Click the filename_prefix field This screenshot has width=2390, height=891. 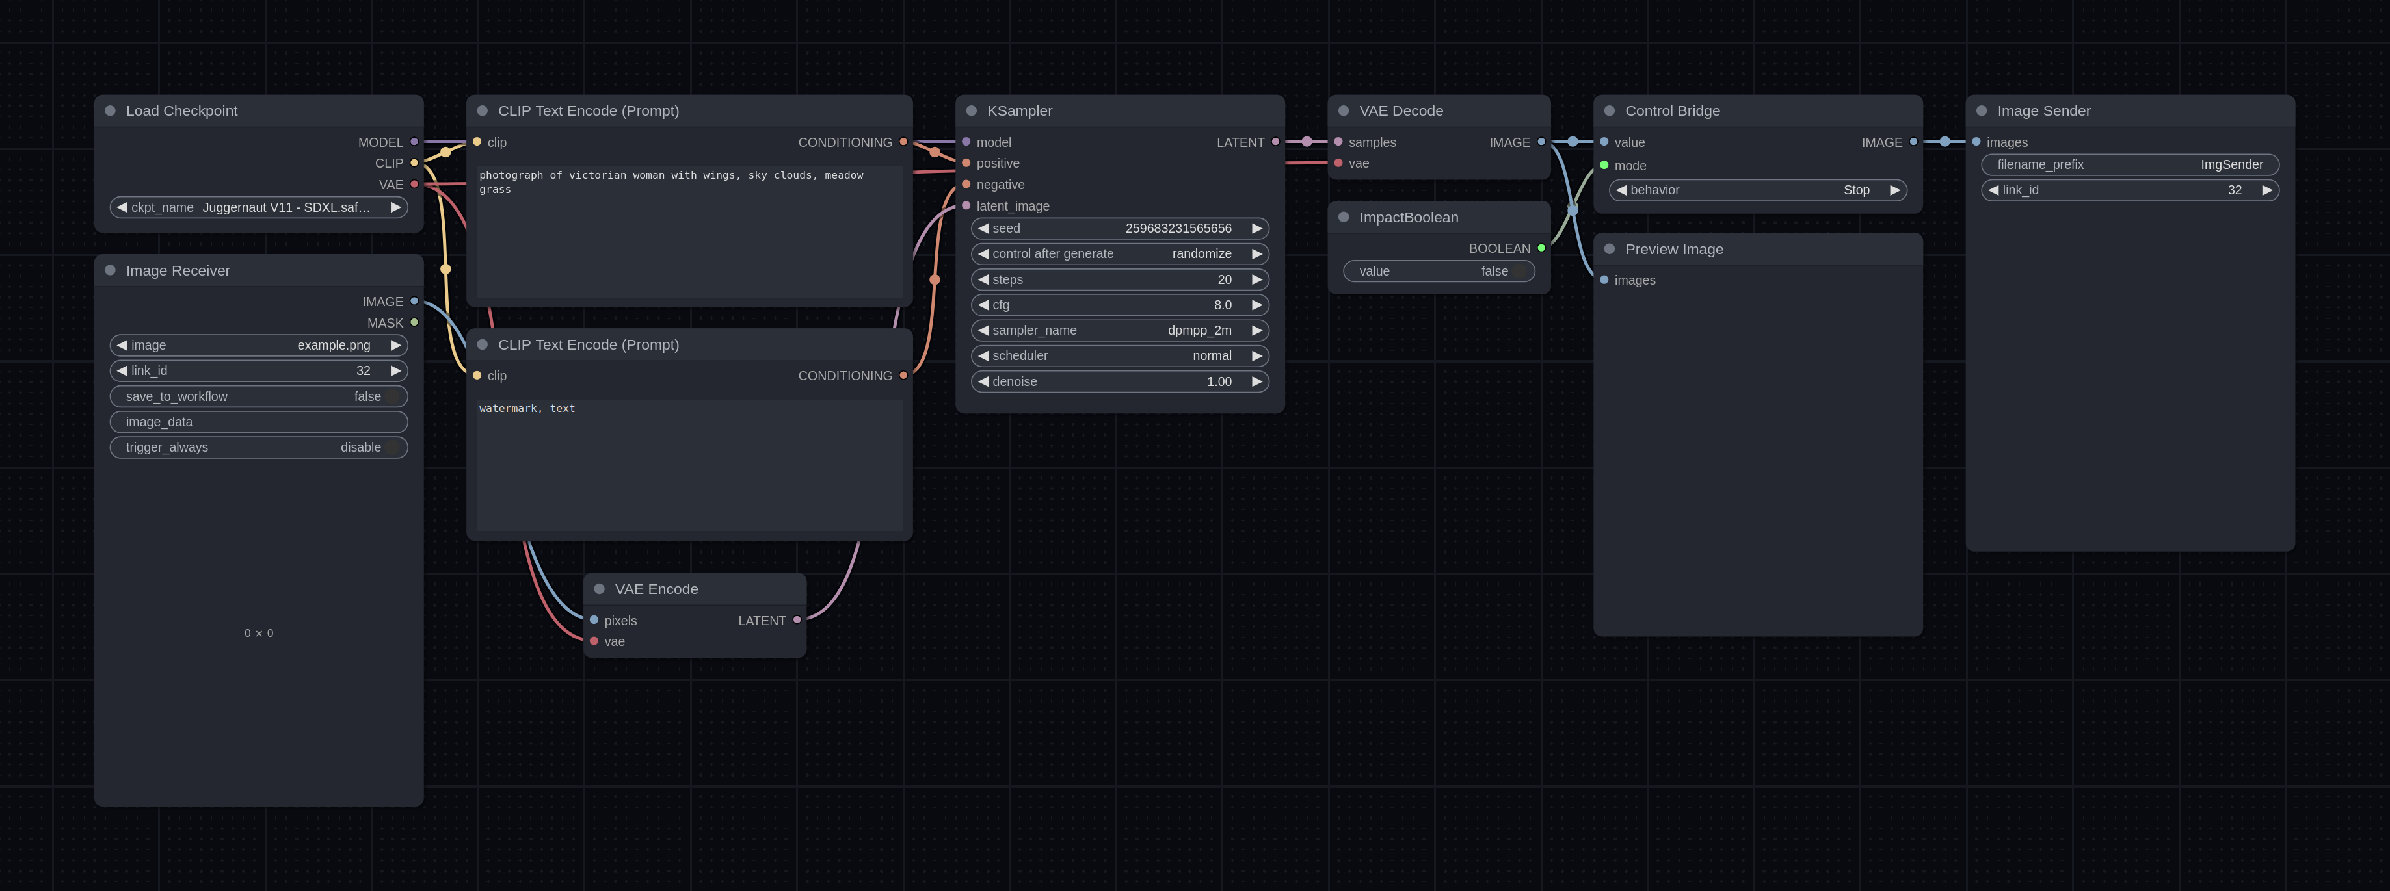(x=2129, y=165)
